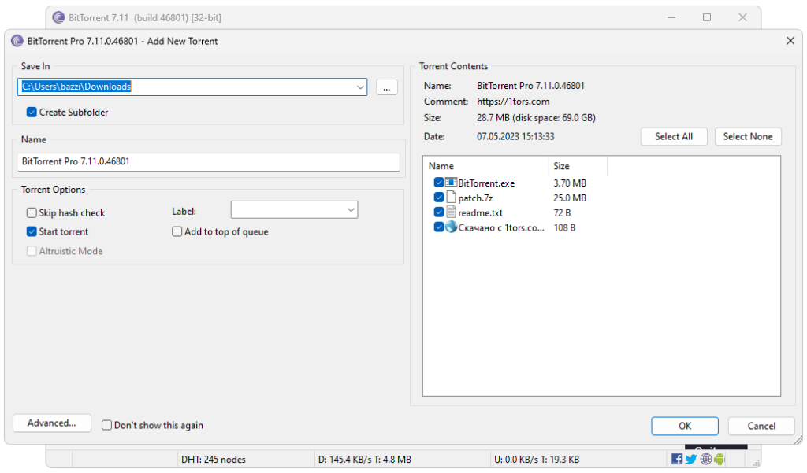The width and height of the screenshot is (807, 473).
Task: Enable Skip hash check
Action: pos(32,212)
